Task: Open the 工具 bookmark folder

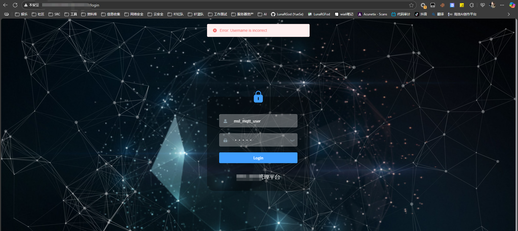Action: (x=71, y=14)
